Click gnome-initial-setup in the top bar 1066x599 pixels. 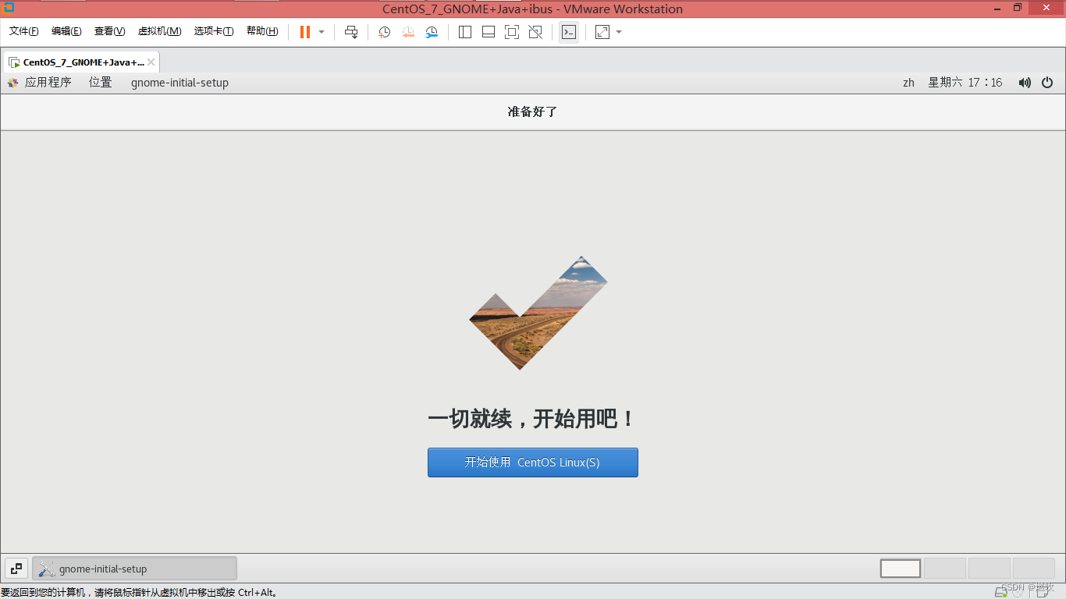point(179,83)
